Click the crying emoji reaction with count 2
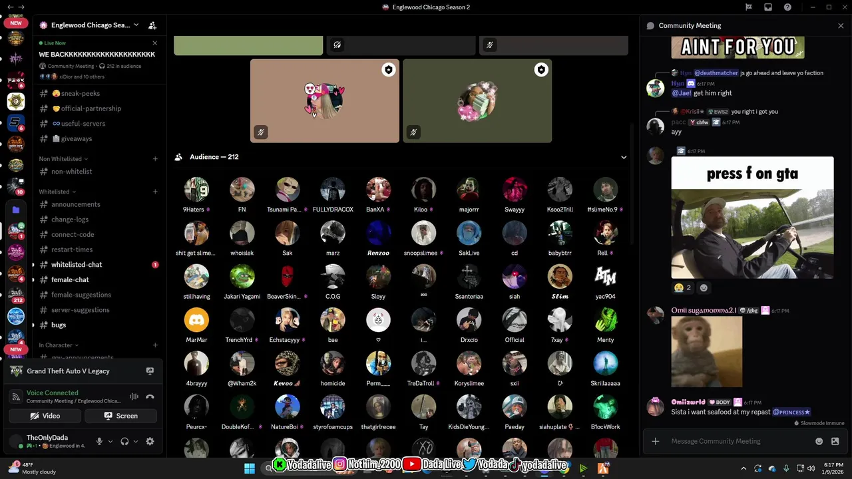This screenshot has width=852, height=479. 682,288
